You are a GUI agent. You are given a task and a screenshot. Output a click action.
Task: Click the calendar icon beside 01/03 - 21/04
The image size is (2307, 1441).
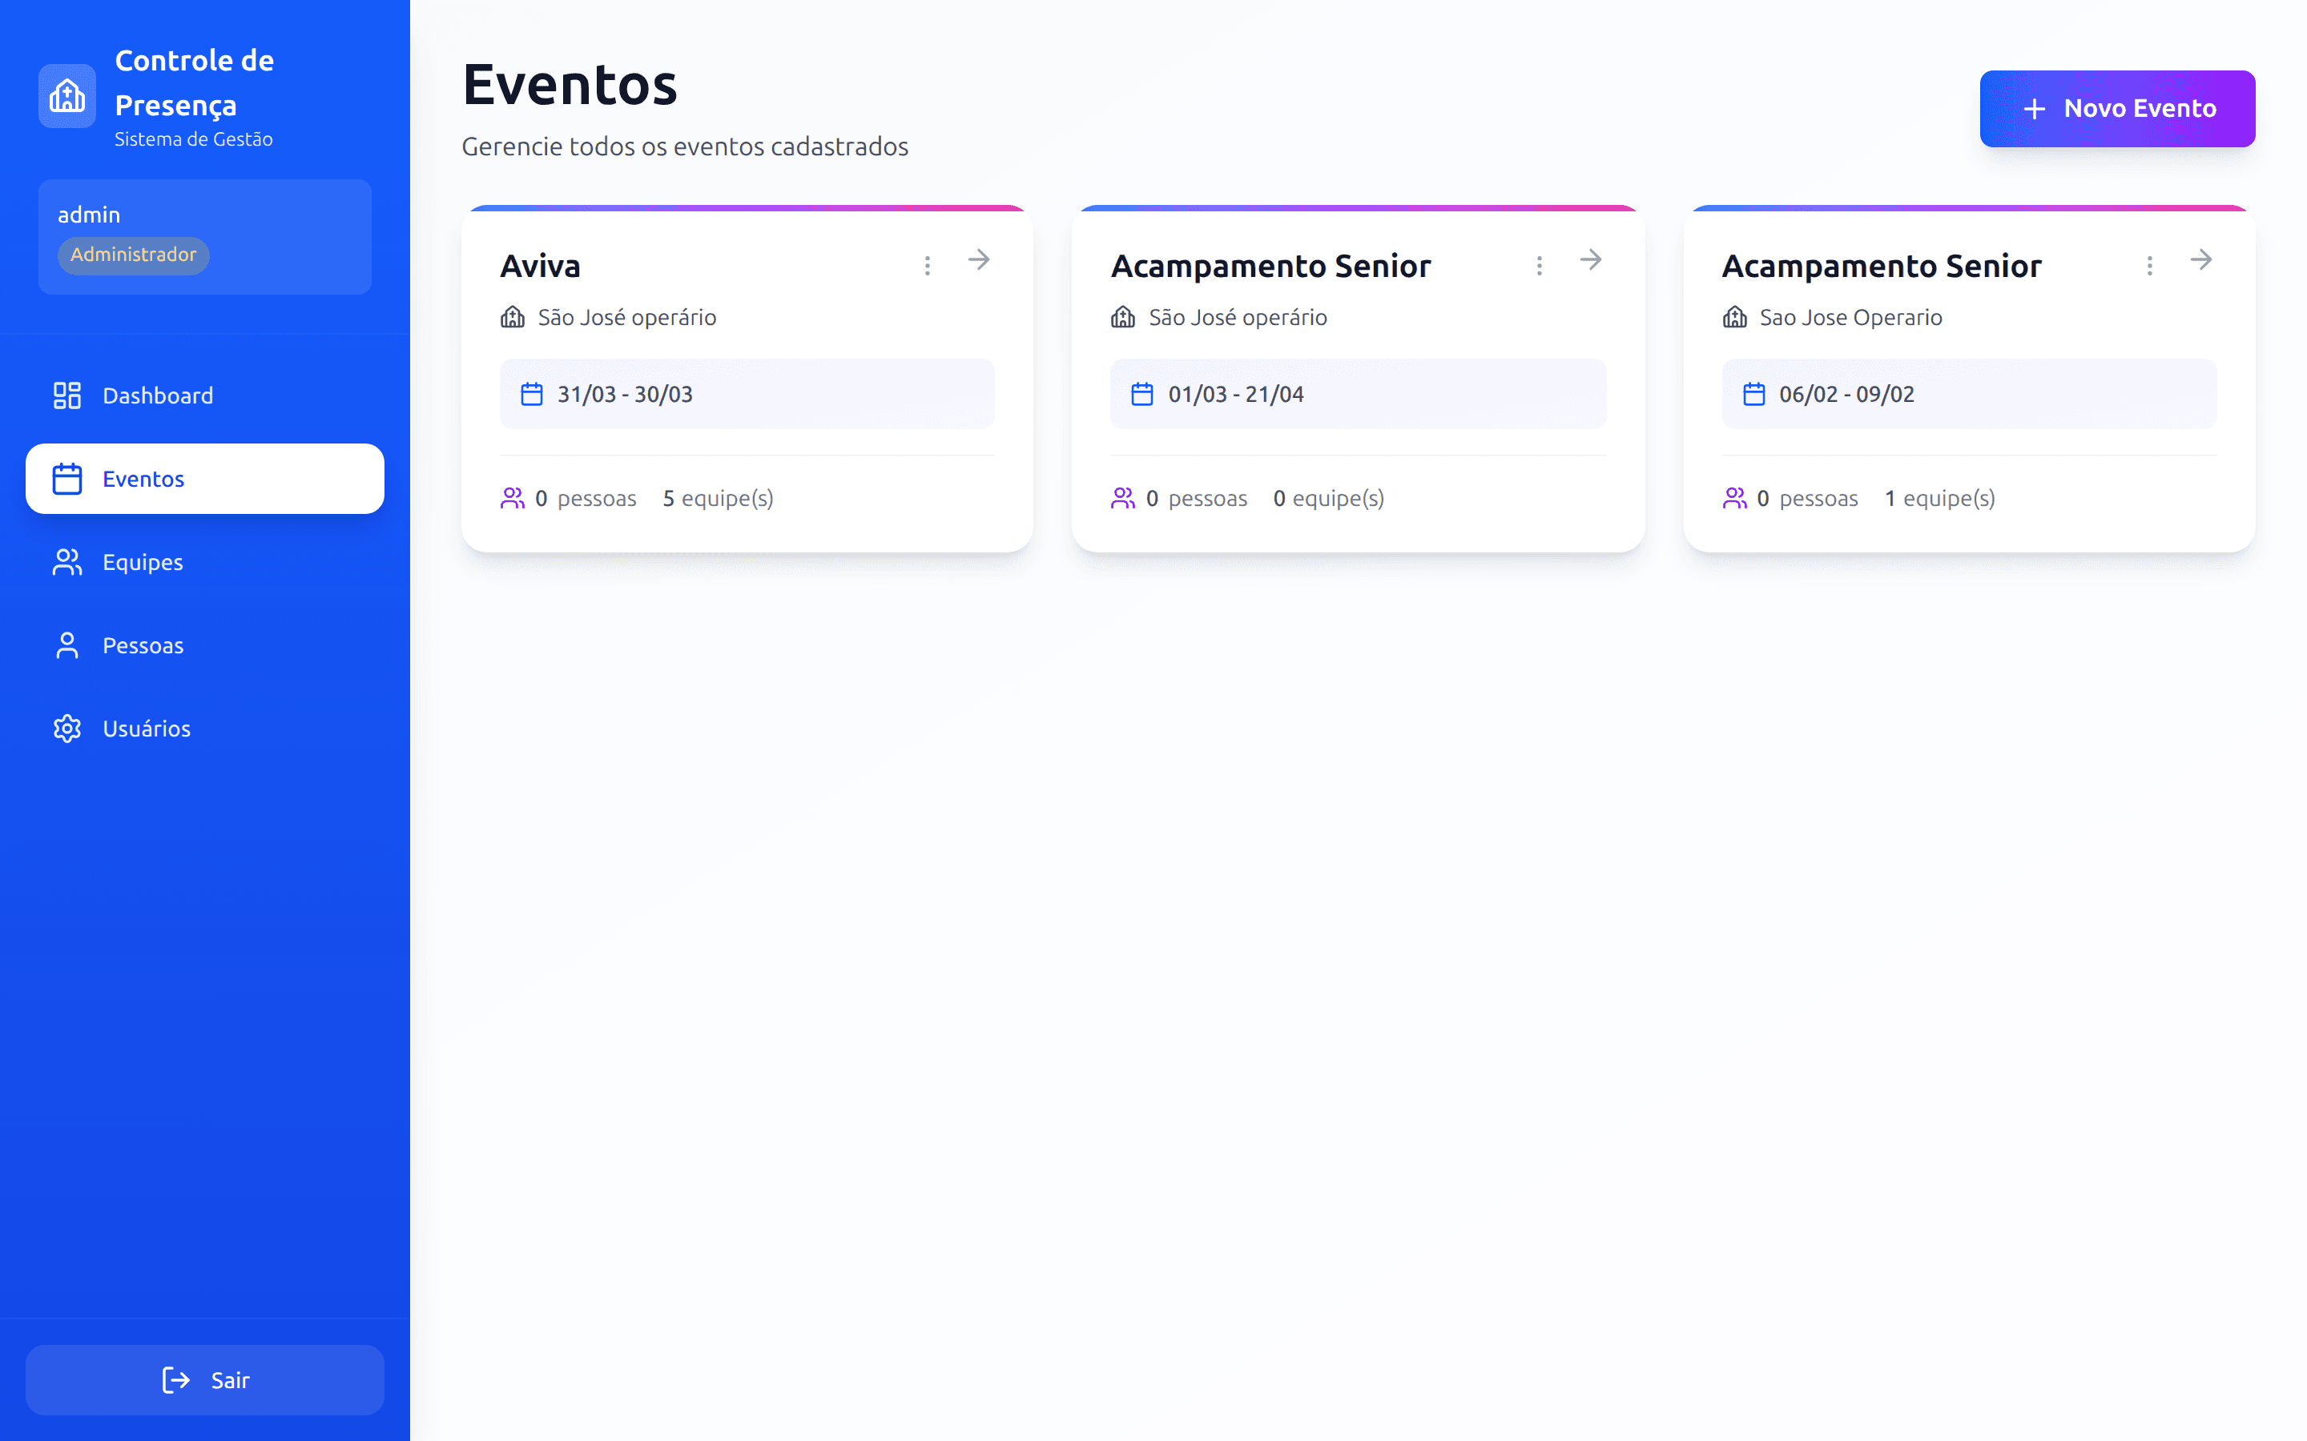(1142, 395)
